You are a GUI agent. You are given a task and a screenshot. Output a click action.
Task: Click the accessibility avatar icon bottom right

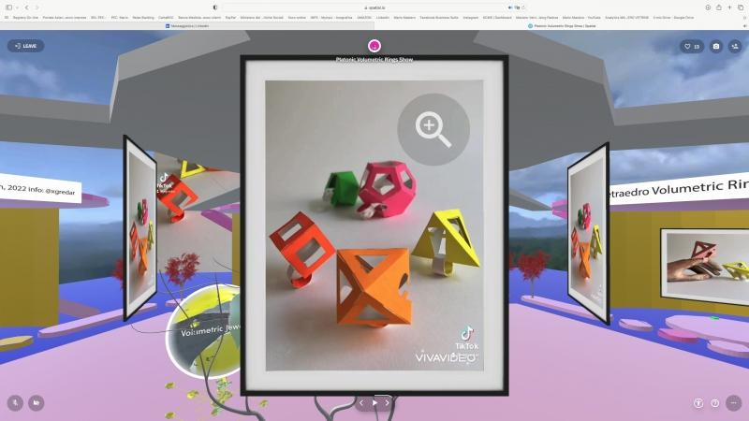point(698,402)
